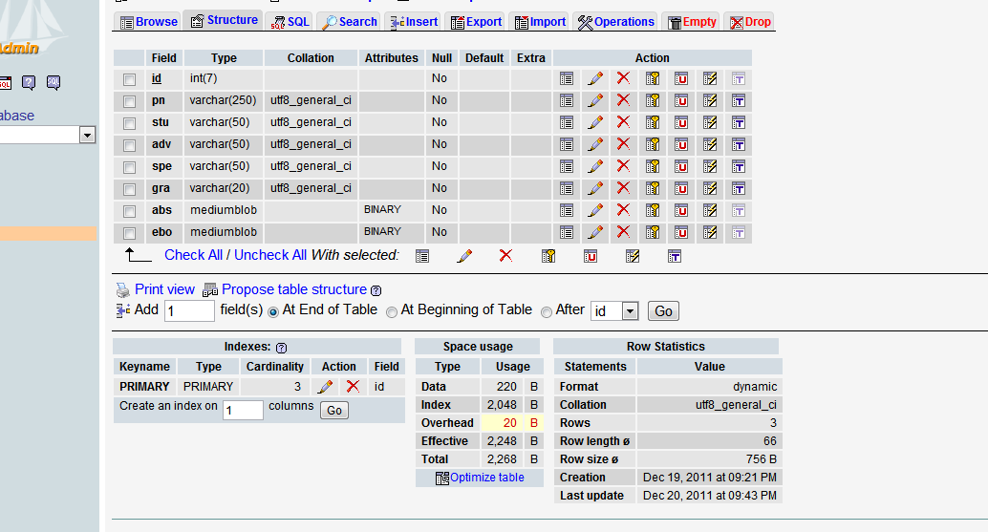
Task: Select the At Beginning of Table radio
Action: click(x=392, y=311)
